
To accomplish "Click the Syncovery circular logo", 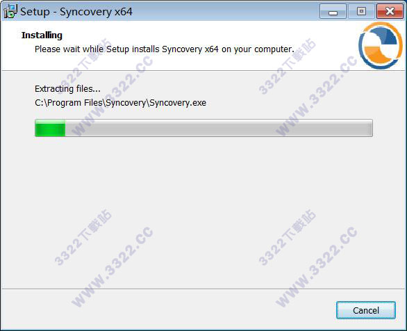I will (x=381, y=46).
